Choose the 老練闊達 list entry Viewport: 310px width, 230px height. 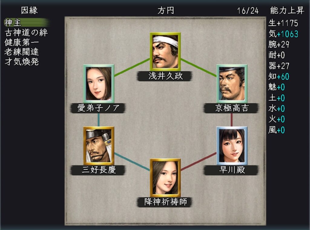[x=22, y=52]
